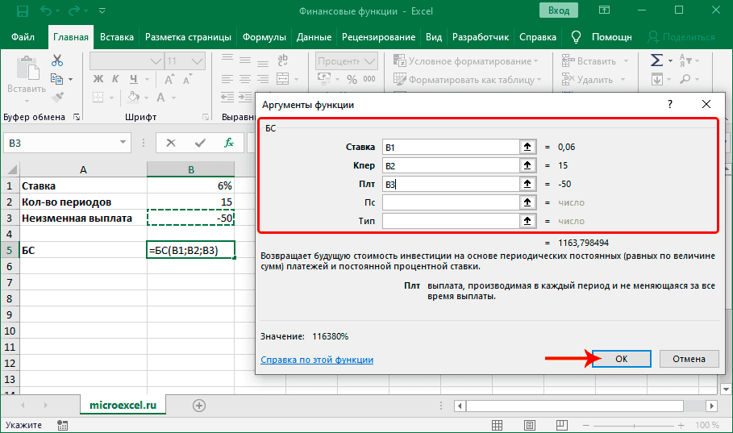The image size is (733, 433).
Task: Add a new sheet with plus icon
Action: point(199,405)
